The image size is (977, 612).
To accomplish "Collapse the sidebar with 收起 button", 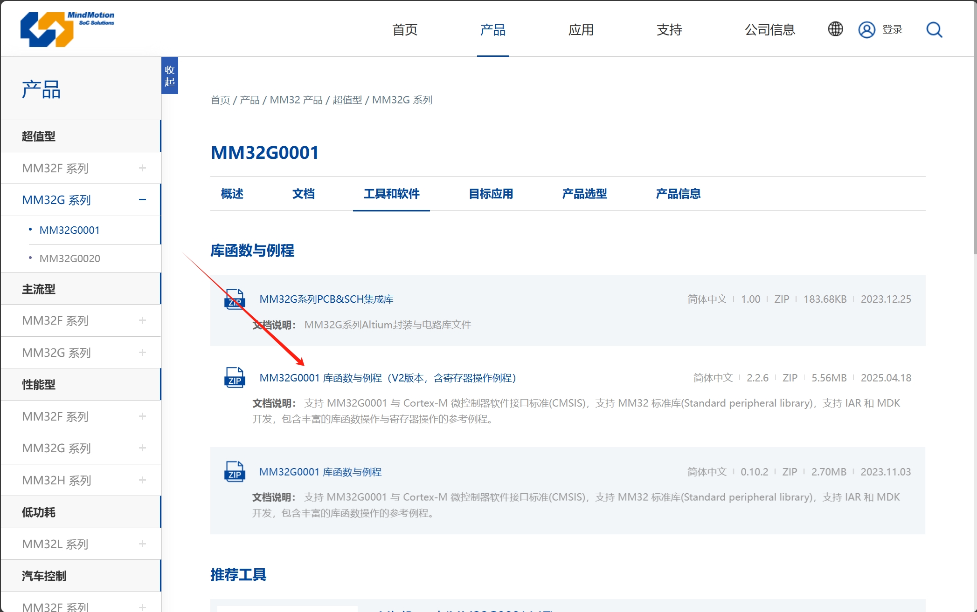I will pyautogui.click(x=170, y=76).
